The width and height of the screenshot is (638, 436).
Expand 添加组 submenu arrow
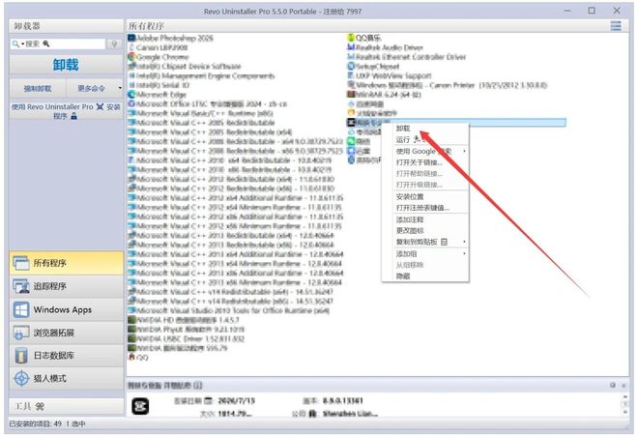464,253
